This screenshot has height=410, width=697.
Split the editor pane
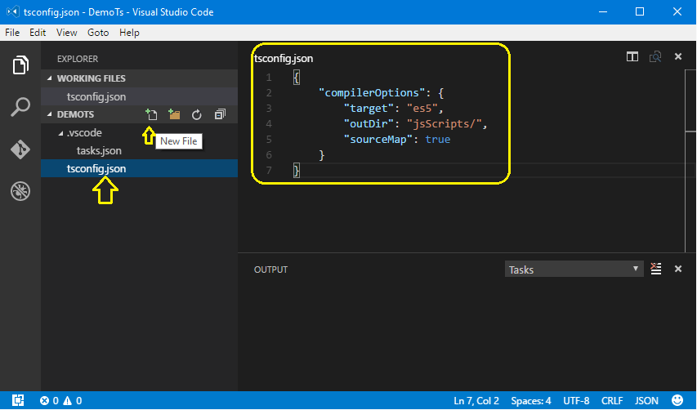point(632,57)
